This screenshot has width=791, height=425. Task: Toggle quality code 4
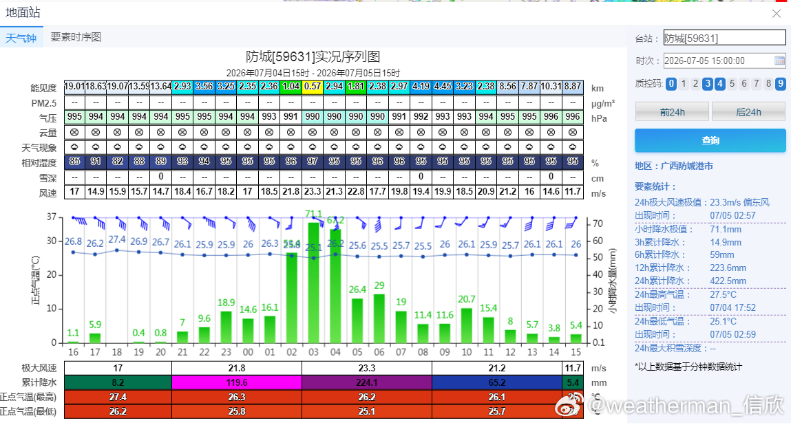[720, 84]
